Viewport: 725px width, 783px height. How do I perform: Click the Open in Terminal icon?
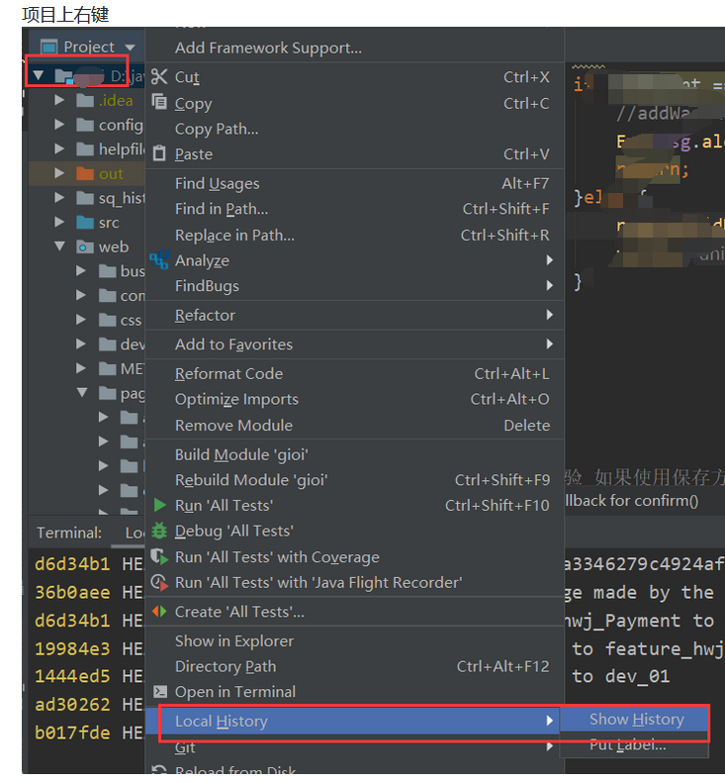pyautogui.click(x=159, y=691)
